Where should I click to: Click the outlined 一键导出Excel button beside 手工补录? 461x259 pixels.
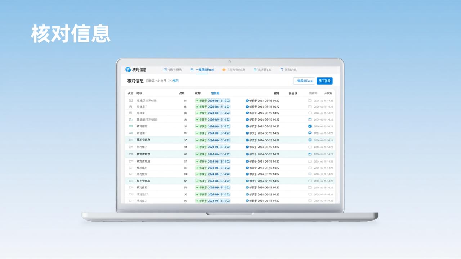coord(304,81)
